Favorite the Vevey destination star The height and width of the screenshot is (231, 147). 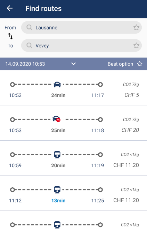[136, 45]
